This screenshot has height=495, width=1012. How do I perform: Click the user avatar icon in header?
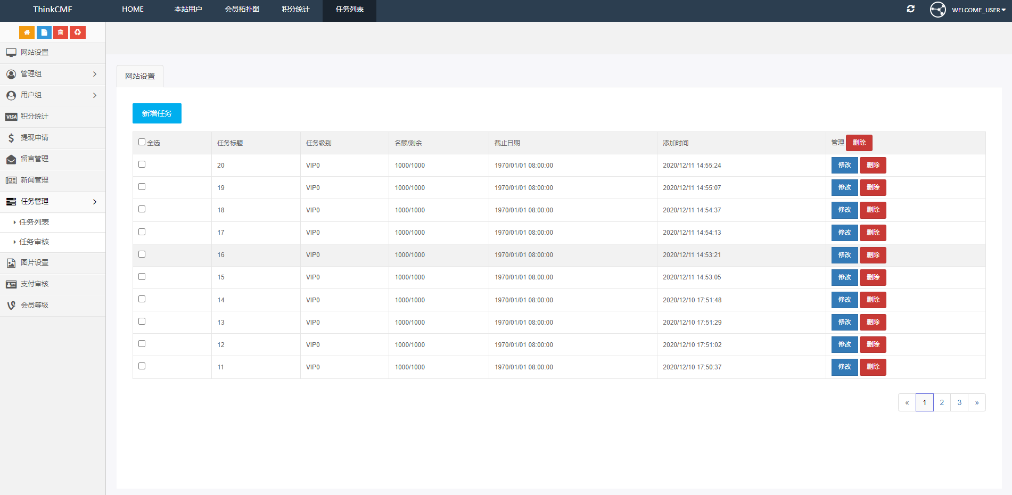[x=937, y=10]
